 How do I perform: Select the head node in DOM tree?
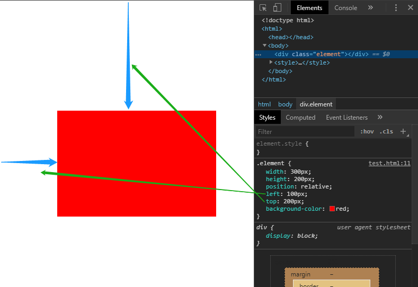tap(290, 37)
